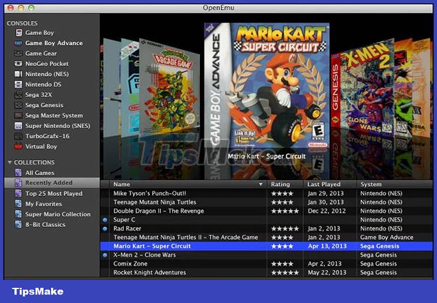Select Sega Genesis in Consoles list
Image resolution: width=437 pixels, height=303 pixels.
click(44, 105)
